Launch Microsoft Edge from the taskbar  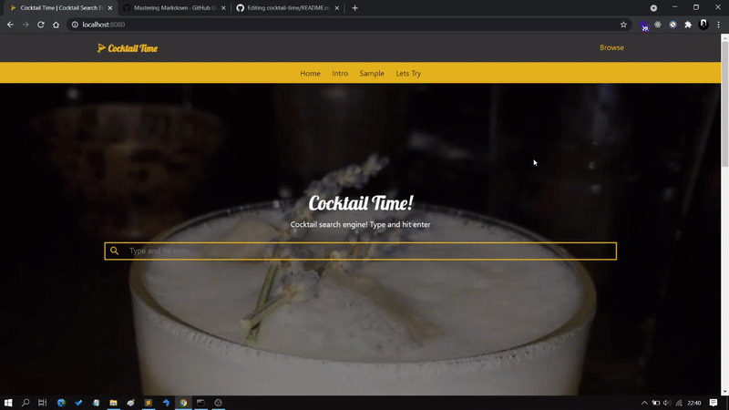(61, 403)
